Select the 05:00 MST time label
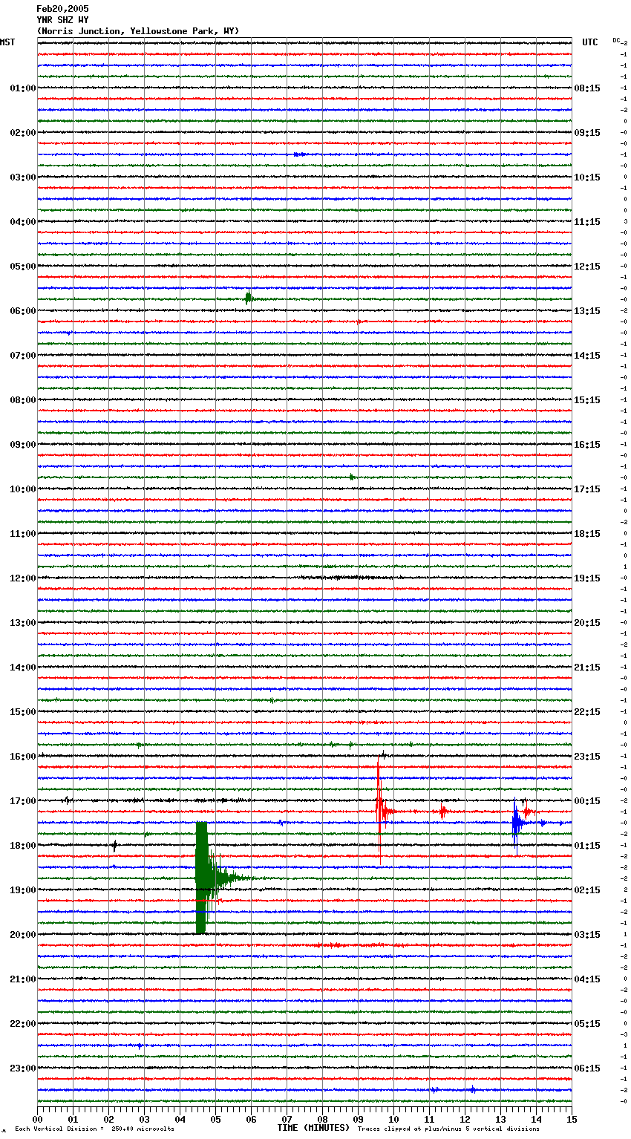Image resolution: width=631 pixels, height=1139 pixels. pos(23,267)
